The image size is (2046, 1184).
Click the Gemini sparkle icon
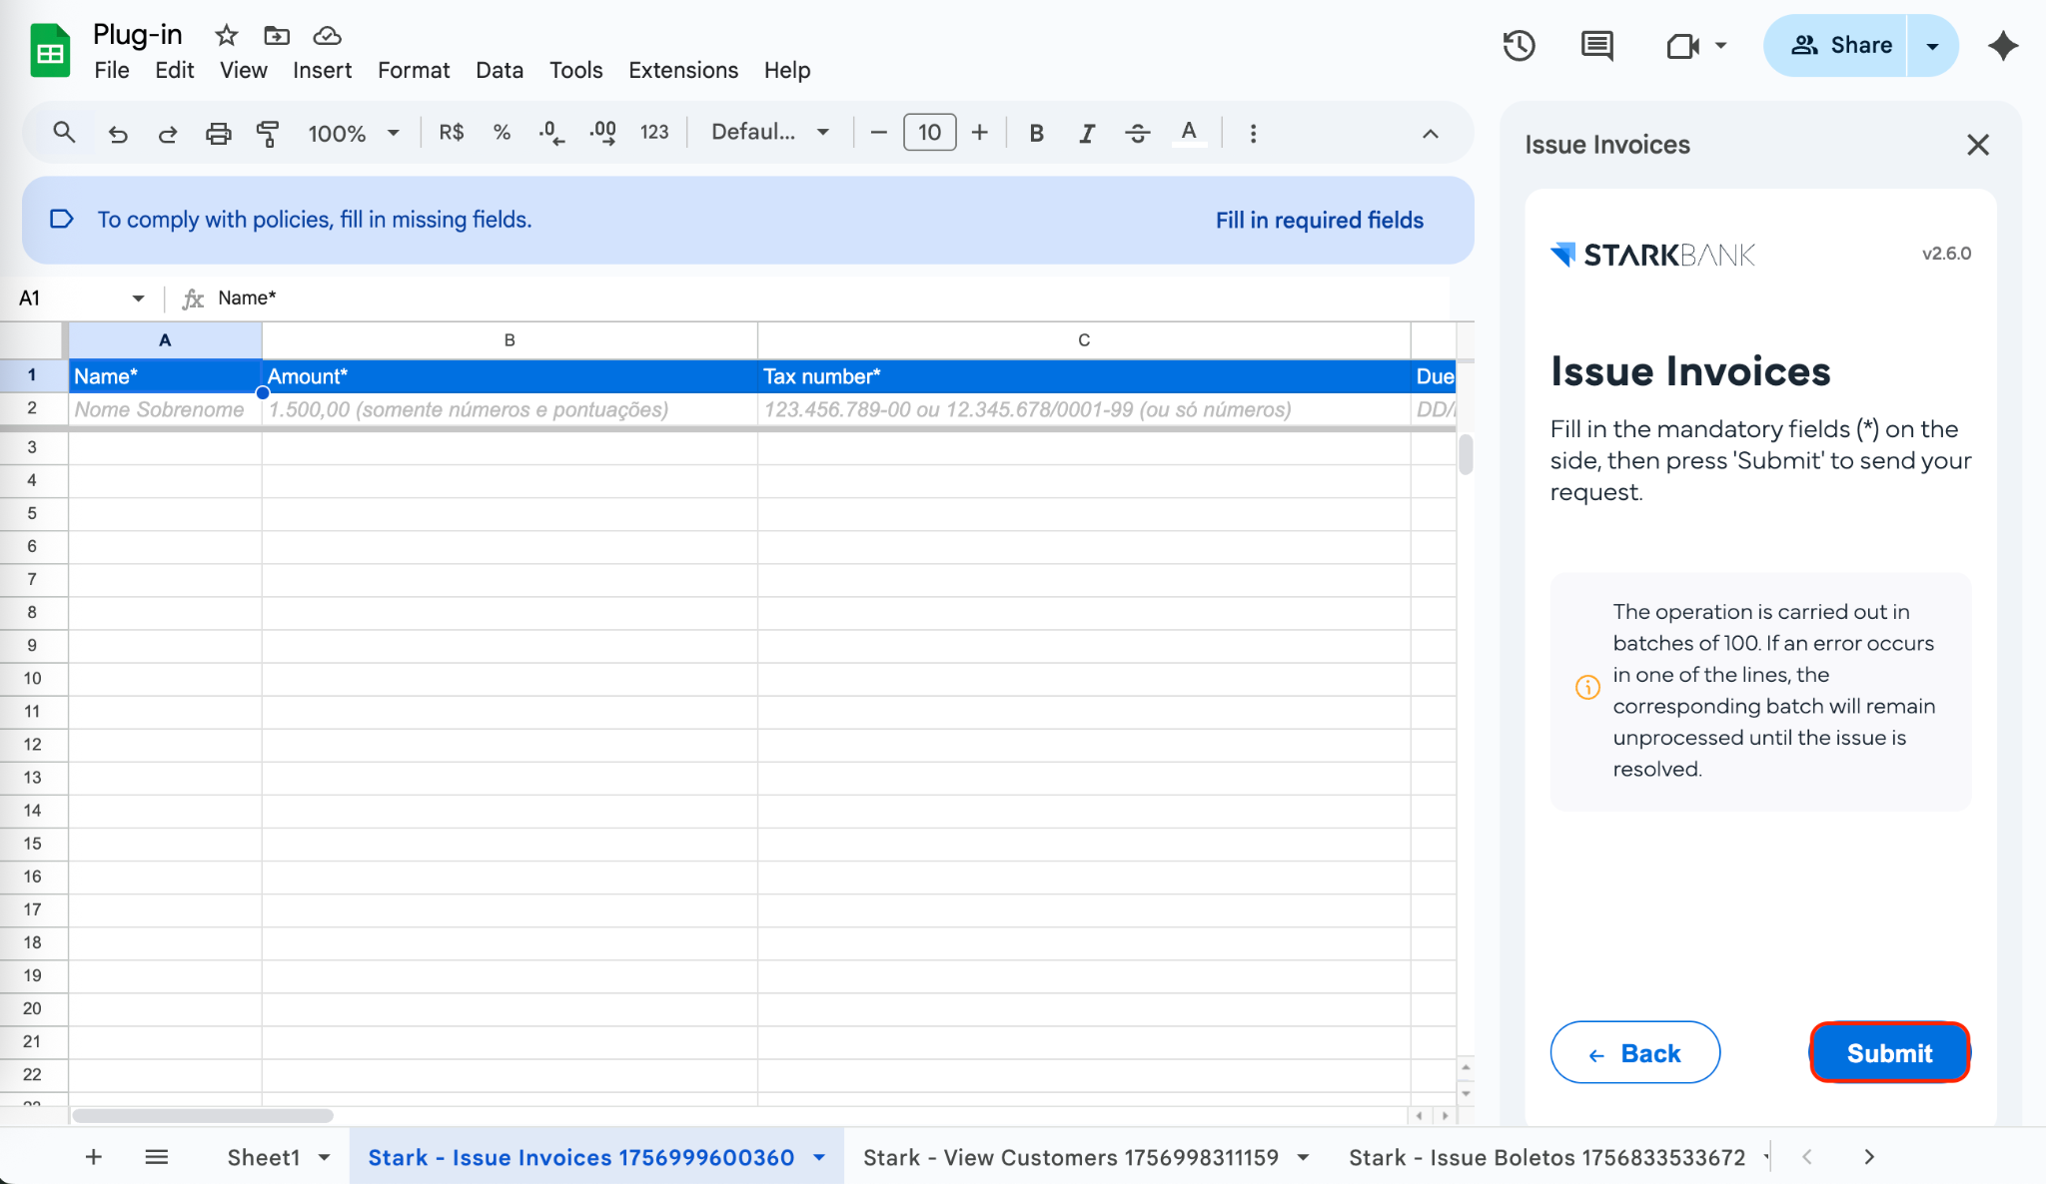click(x=2003, y=45)
